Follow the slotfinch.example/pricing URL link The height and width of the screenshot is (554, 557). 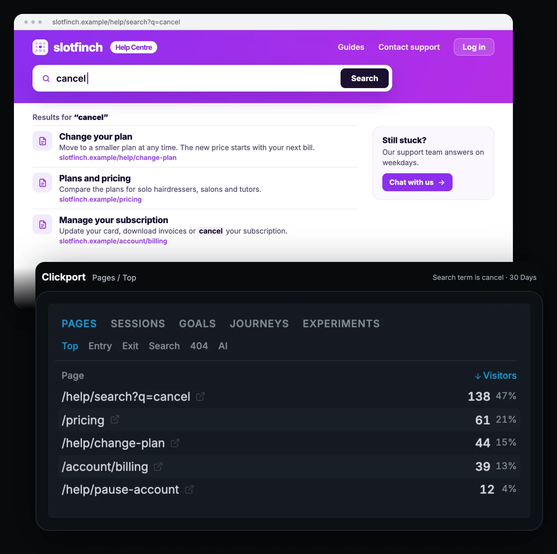tap(101, 199)
